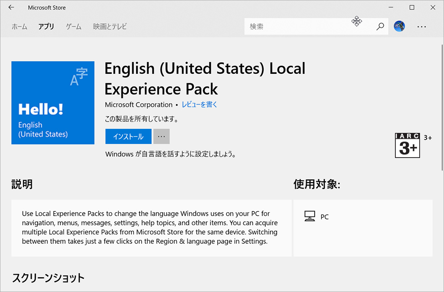Click the Microsoft Corporation publisher name
The width and height of the screenshot is (444, 292).
138,105
